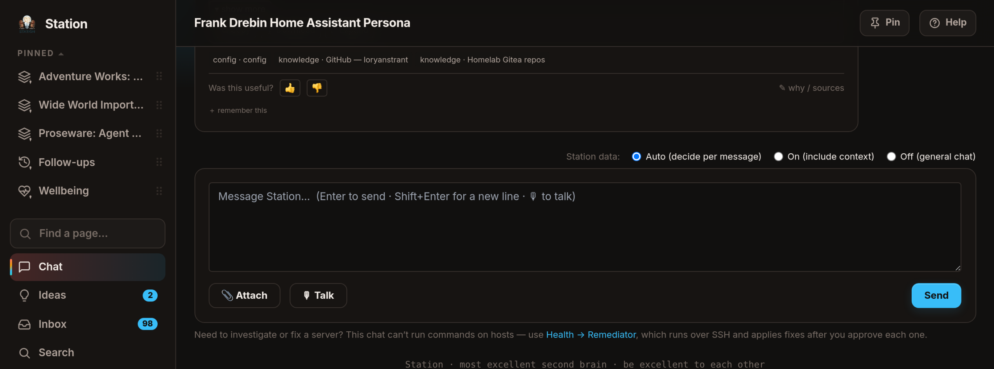Select On (include context) radio

click(x=778, y=156)
